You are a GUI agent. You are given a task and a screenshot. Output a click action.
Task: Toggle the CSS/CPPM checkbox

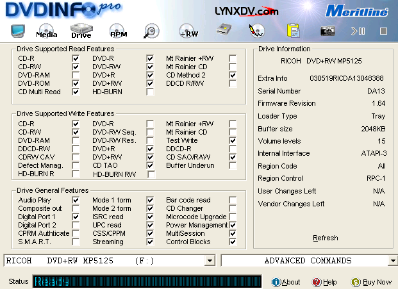pos(150,233)
